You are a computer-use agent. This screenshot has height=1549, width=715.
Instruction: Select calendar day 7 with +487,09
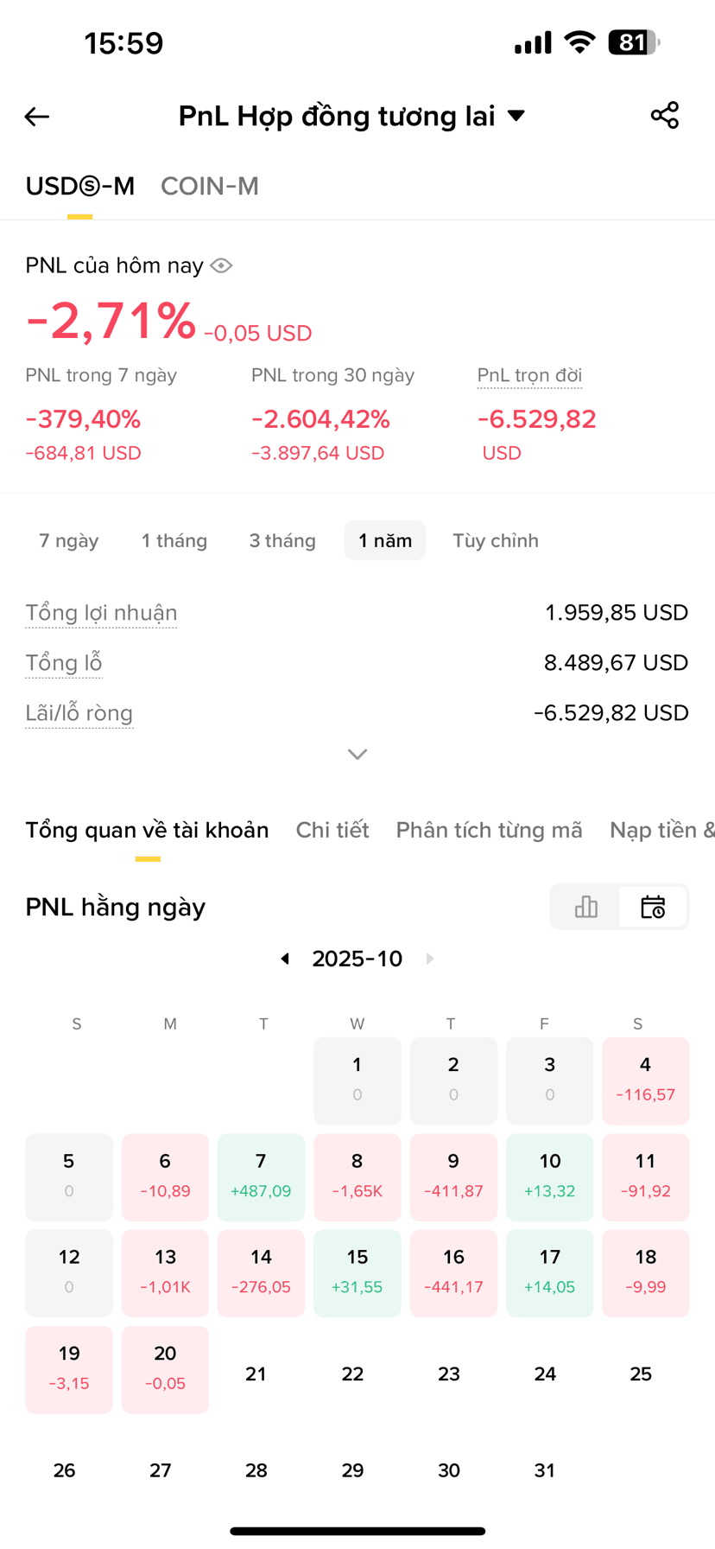[x=261, y=1177]
